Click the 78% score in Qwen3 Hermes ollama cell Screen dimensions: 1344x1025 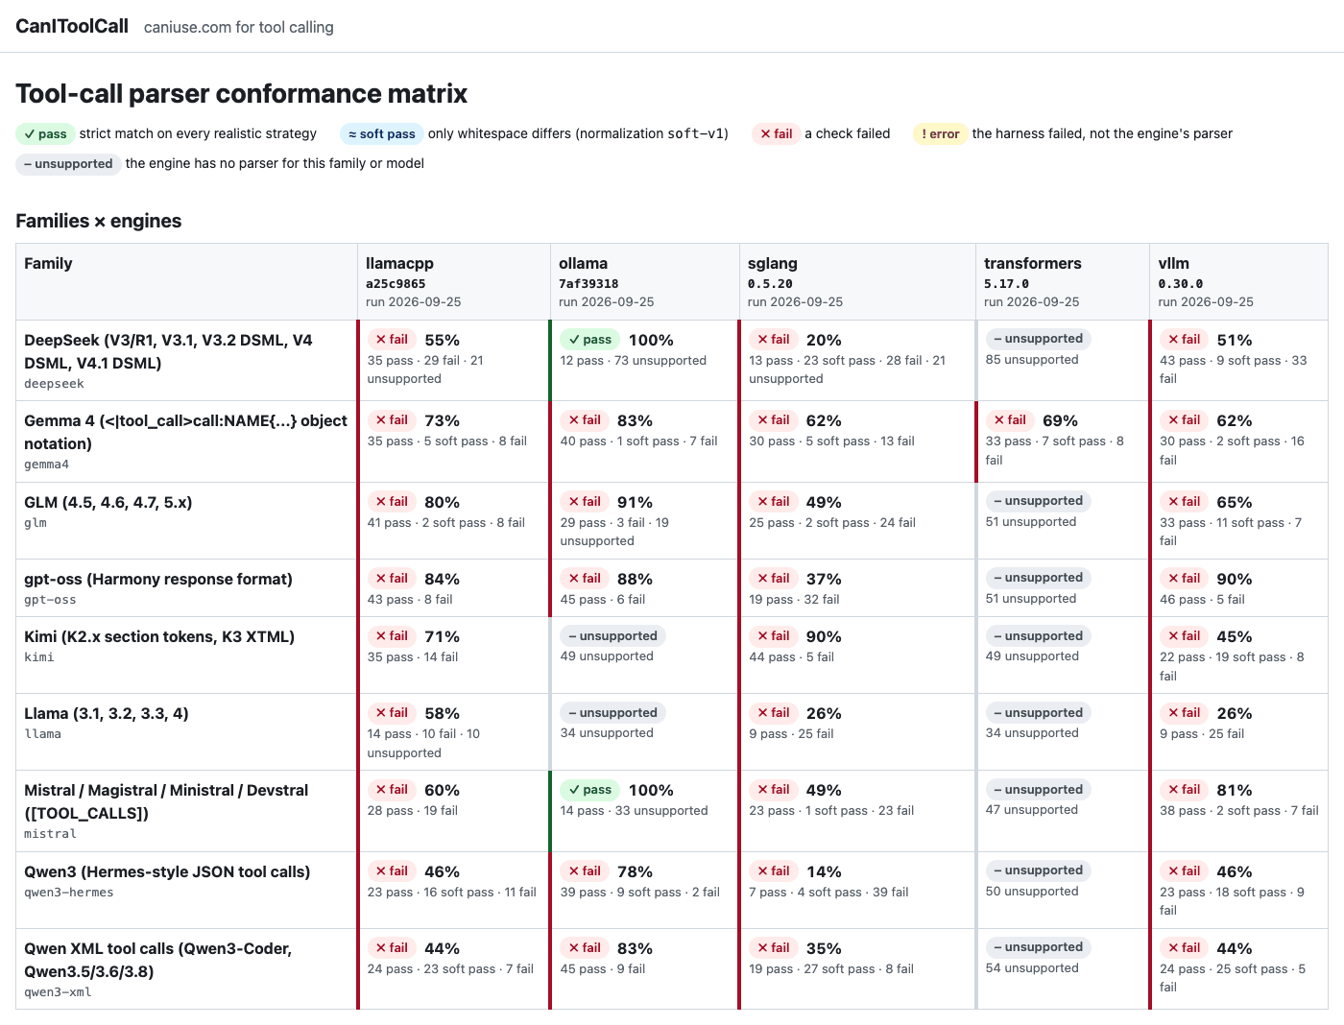[x=636, y=871]
